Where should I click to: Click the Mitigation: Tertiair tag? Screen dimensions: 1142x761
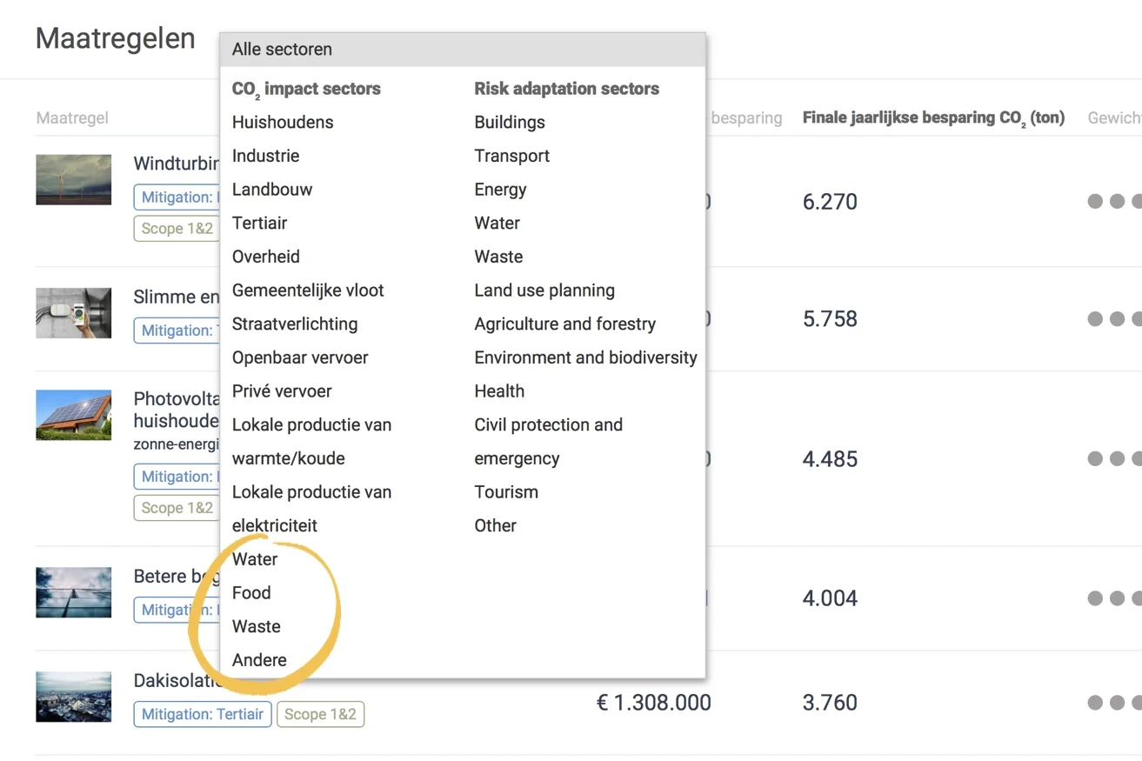coord(203,714)
